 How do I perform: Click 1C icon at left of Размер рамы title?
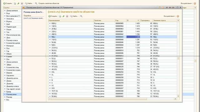[24, 7]
